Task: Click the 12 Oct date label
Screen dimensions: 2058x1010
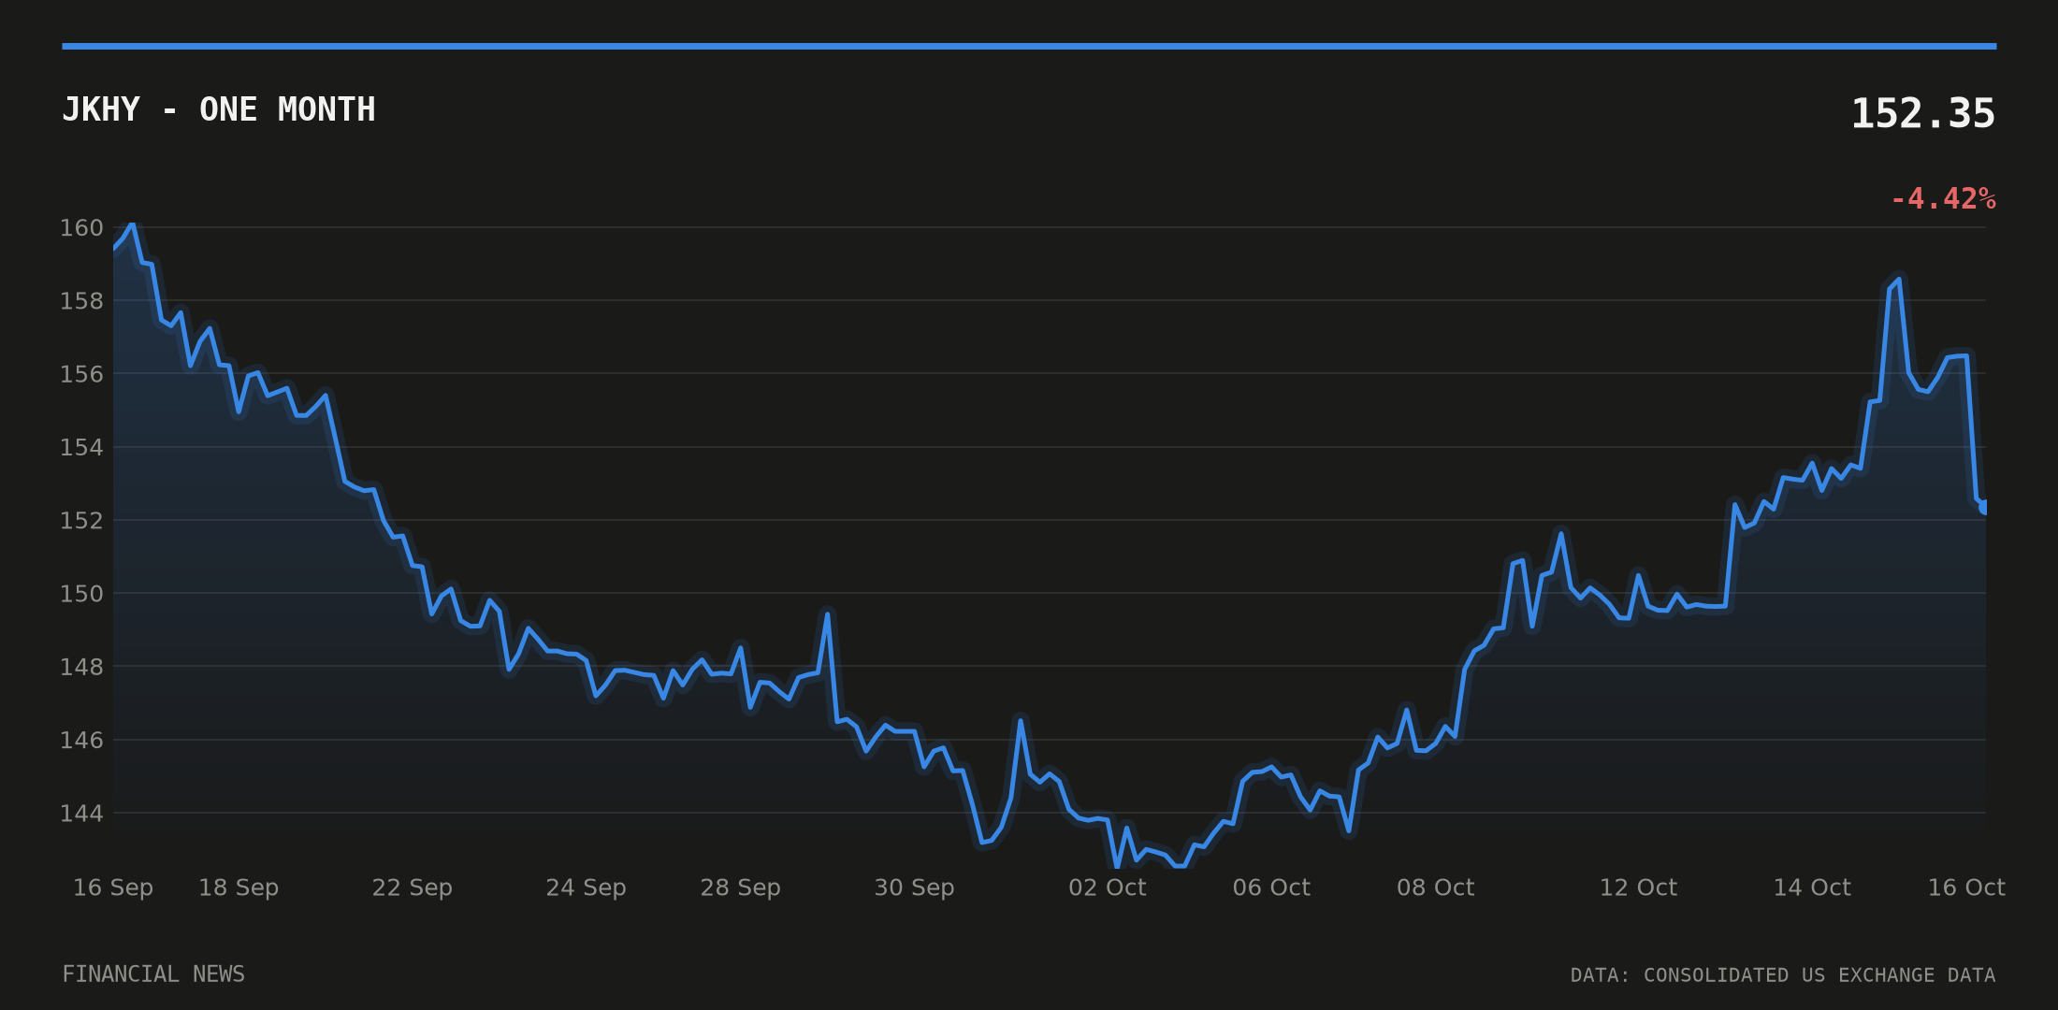Action: (x=1638, y=887)
